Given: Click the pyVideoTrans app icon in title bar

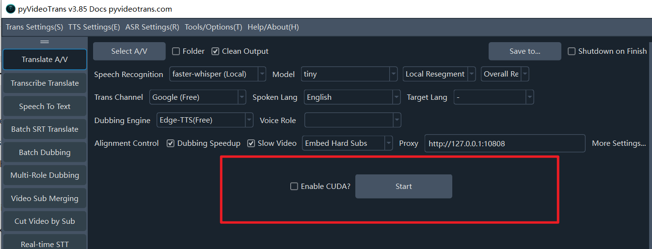Looking at the screenshot, I should click(10, 9).
